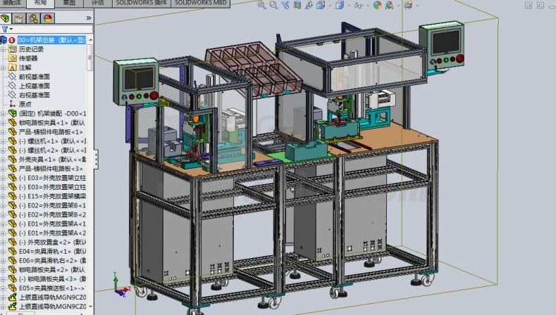Expand hidden panel tabs double chevron

[x=89, y=18]
